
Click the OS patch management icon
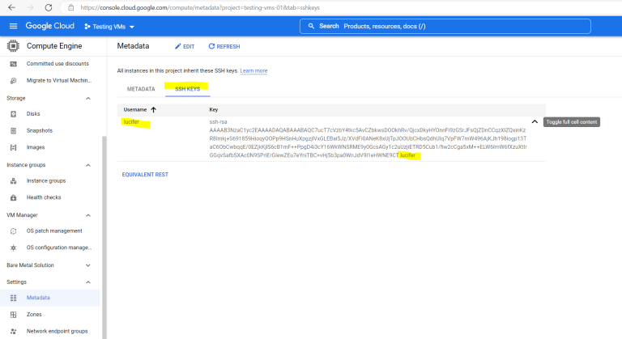click(x=14, y=231)
